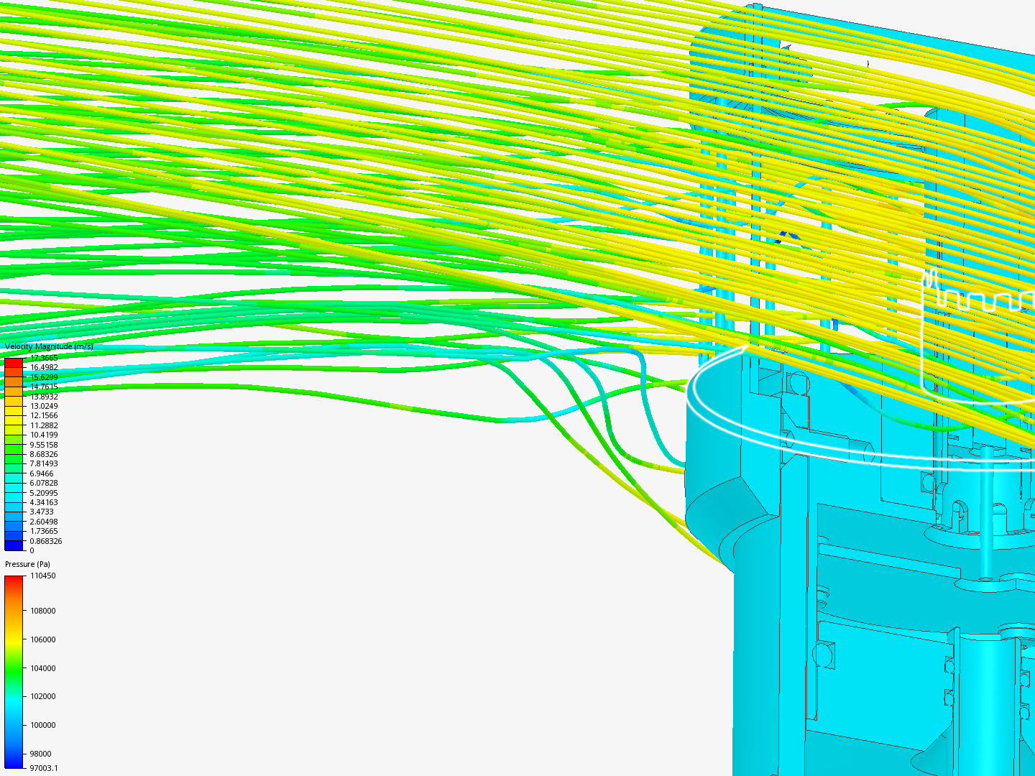Select the velocity legend value 4.34163

[x=44, y=502]
